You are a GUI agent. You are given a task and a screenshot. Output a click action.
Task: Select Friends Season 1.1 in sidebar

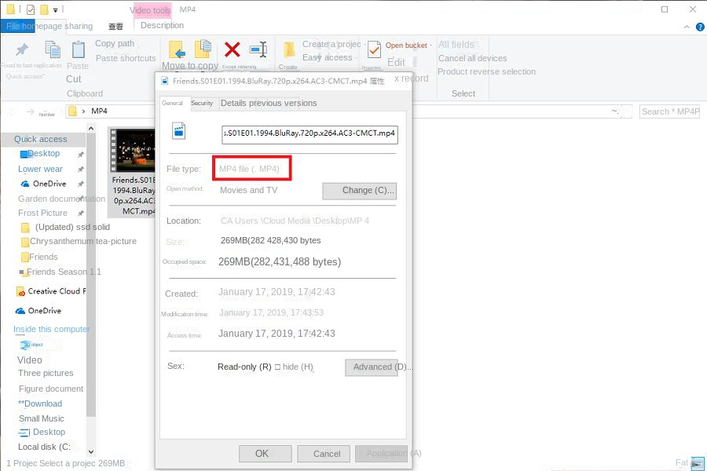(60, 272)
